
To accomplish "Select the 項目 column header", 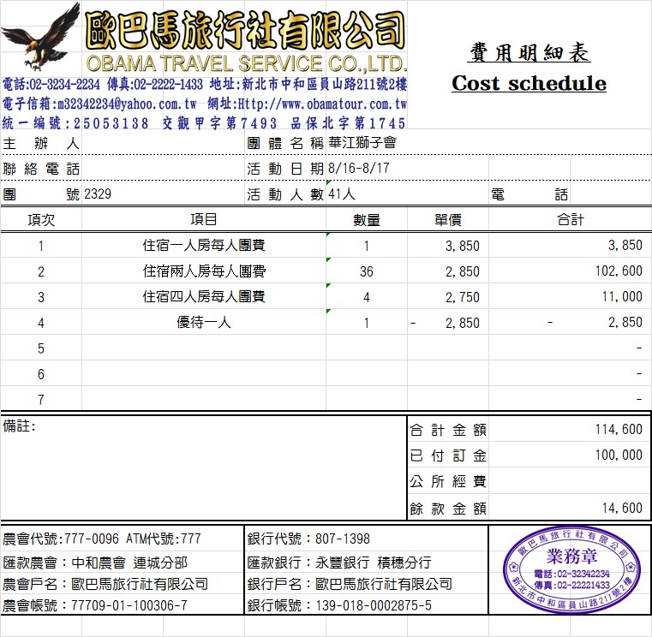I will pos(204,220).
